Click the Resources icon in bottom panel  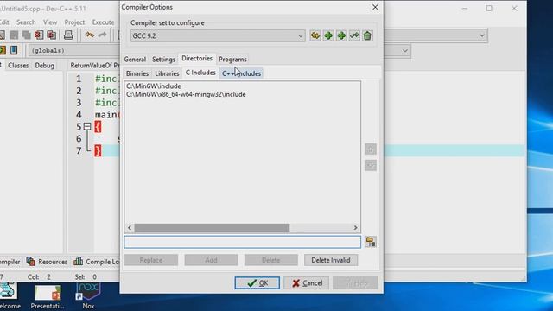pyautogui.click(x=31, y=261)
